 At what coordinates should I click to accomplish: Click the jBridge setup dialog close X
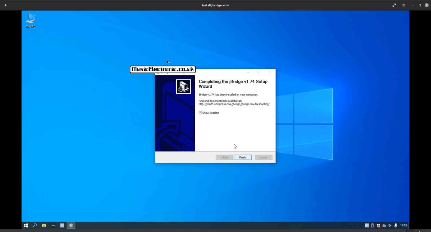[270, 72]
